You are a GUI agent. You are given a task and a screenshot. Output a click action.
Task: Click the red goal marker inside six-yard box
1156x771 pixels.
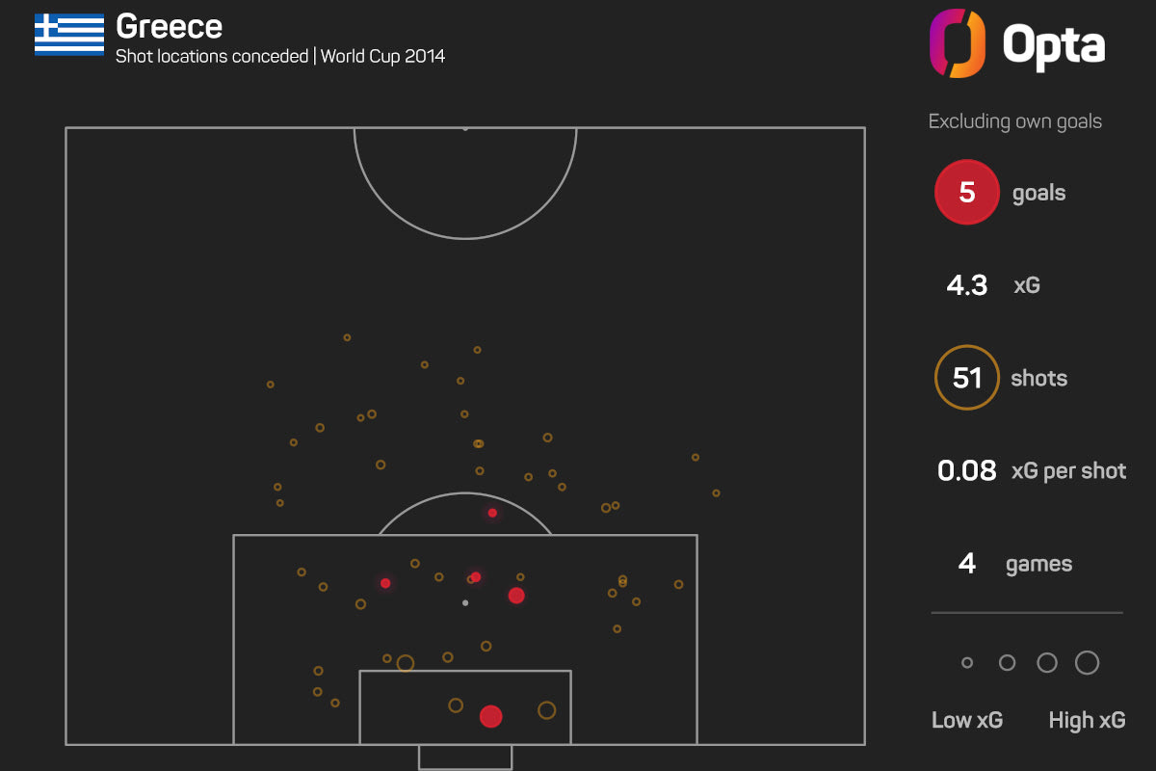point(491,716)
